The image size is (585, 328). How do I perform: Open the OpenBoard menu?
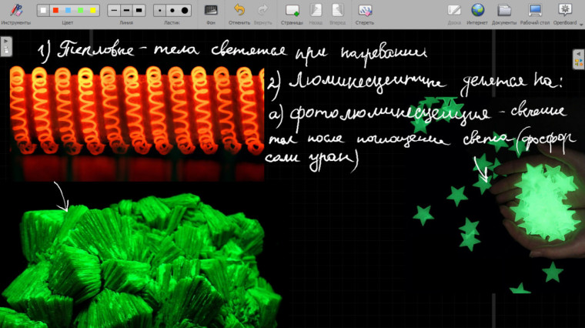(x=565, y=13)
